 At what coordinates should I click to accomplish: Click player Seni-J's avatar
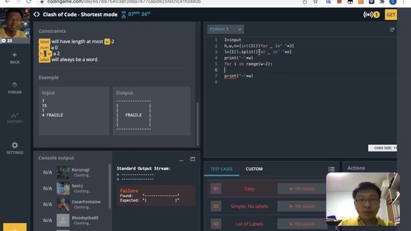63,188
